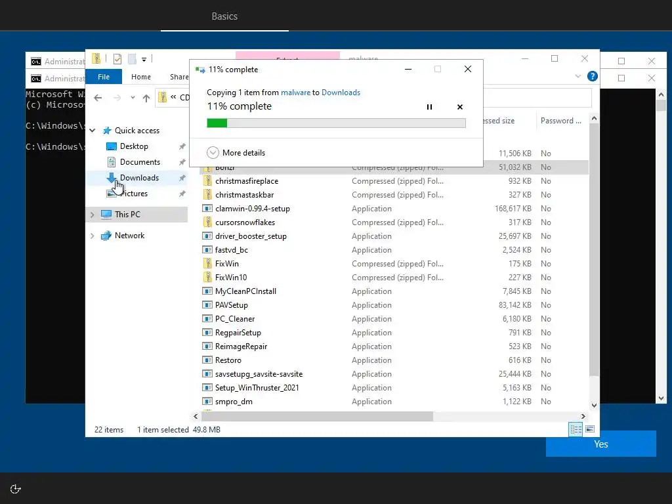Select the smpro_dm file name
This screenshot has width=672, height=504.
point(234,401)
